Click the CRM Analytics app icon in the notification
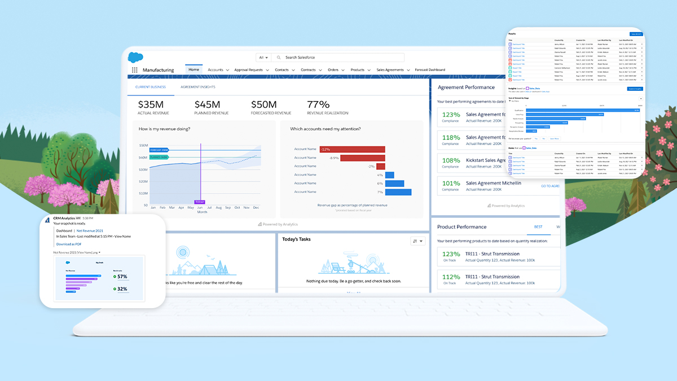677x381 pixels. coord(47,220)
